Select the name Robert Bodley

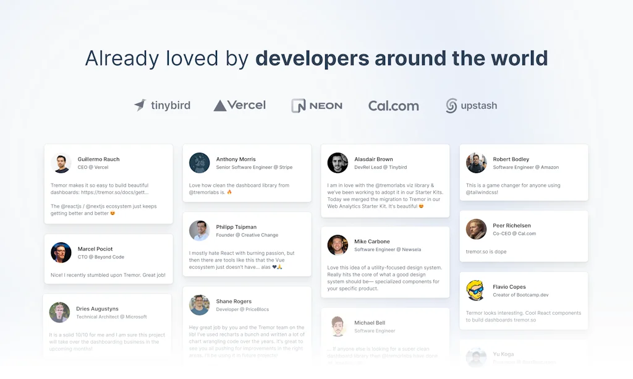(511, 159)
